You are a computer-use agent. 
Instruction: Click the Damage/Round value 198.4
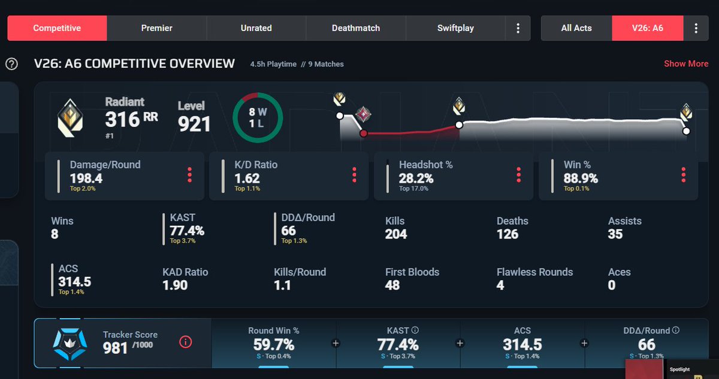(86, 178)
